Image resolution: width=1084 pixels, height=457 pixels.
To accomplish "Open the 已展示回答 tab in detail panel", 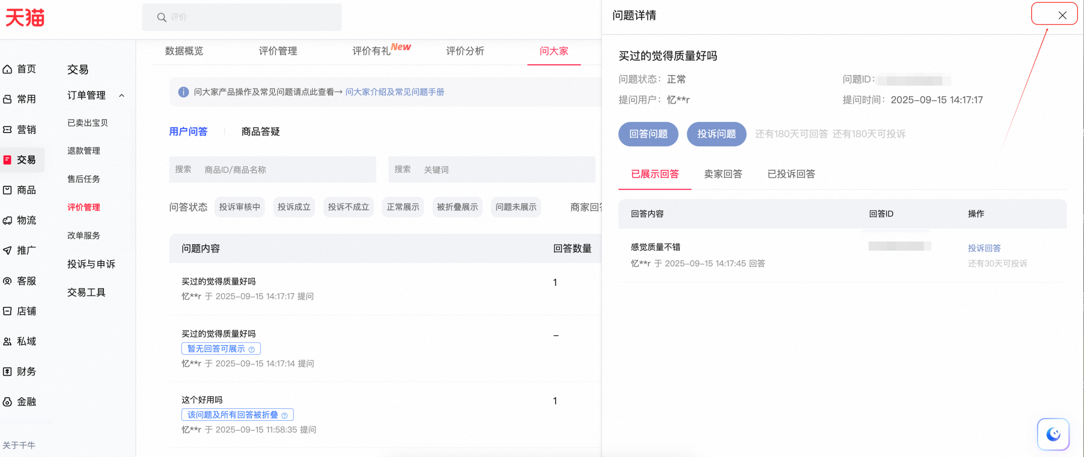I will click(x=655, y=174).
